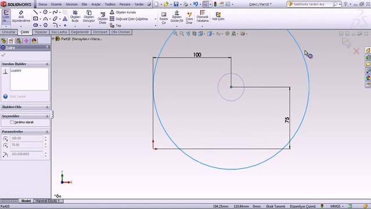Select the Ellipse sketch tool

point(55,19)
